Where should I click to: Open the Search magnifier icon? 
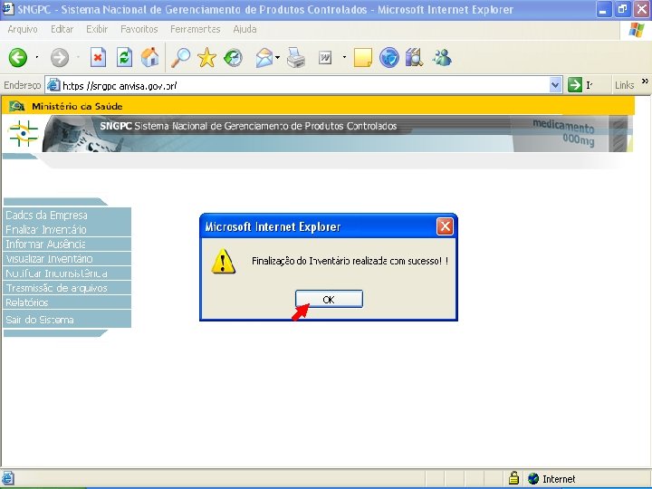(181, 57)
